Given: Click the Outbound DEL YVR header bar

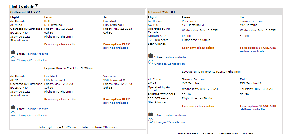Looking at the screenshot, I should (x=78, y=12).
